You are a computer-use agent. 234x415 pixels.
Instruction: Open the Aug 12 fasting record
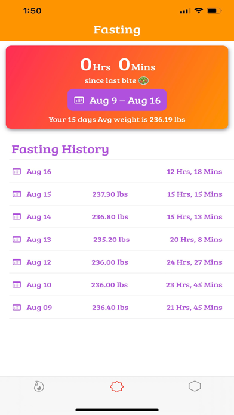pos(121,262)
